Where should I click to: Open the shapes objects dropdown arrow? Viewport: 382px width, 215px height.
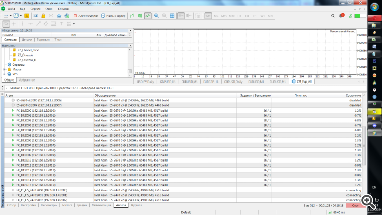click(x=74, y=24)
